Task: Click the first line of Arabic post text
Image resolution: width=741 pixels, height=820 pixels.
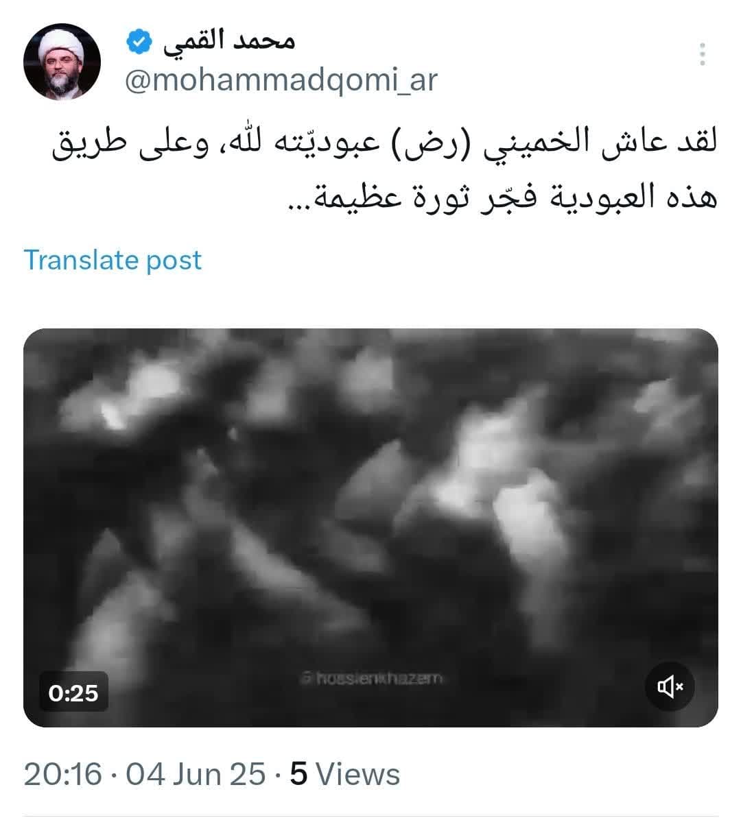Action: pos(385,143)
